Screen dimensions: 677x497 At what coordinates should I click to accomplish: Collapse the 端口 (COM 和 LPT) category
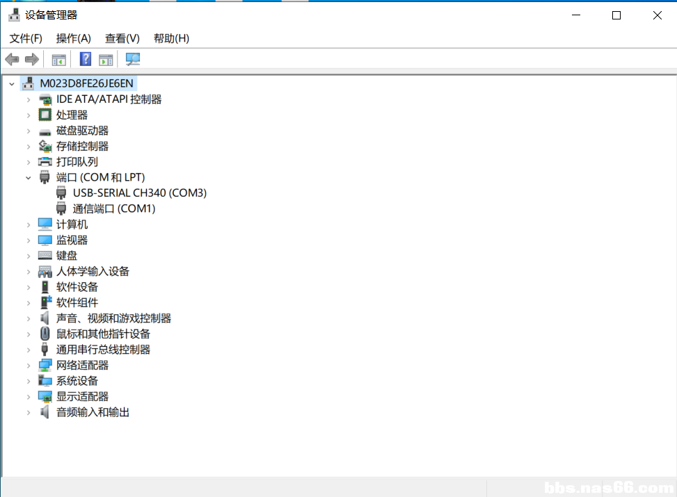click(28, 177)
